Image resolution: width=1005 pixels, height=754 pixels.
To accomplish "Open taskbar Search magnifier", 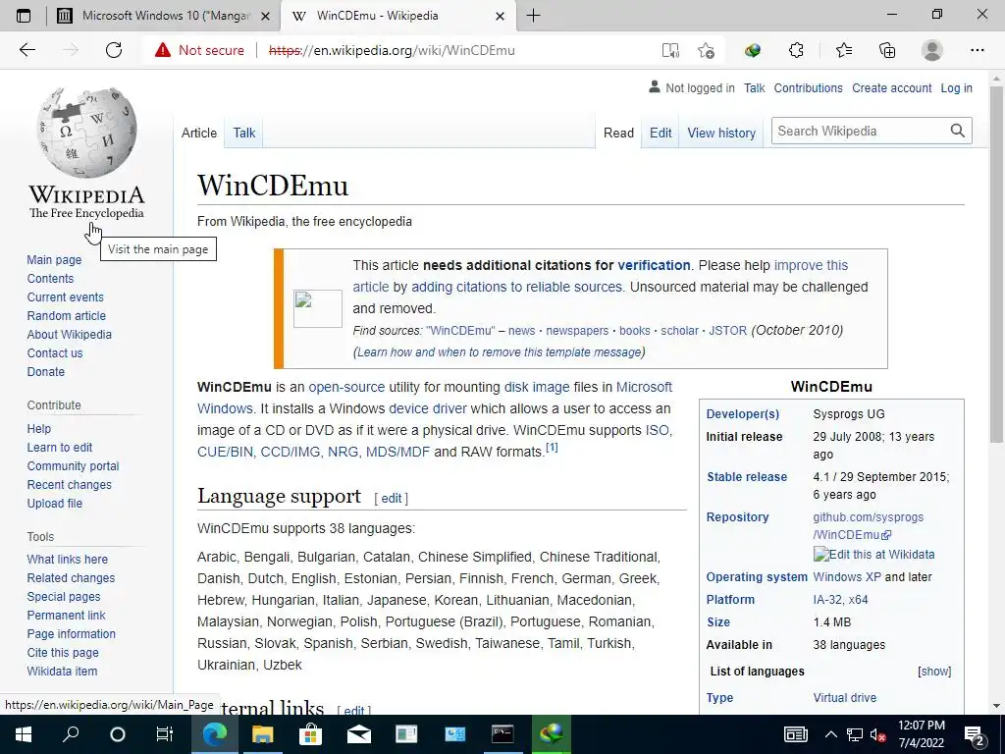I will (71, 734).
